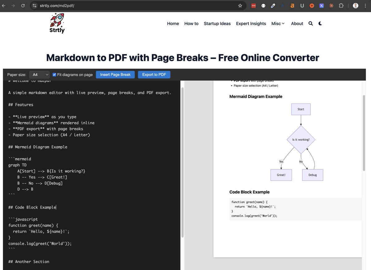Open the site search magnifier icon
371x270 pixels.
(311, 23)
